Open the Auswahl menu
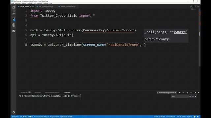 [x=24, y=3]
